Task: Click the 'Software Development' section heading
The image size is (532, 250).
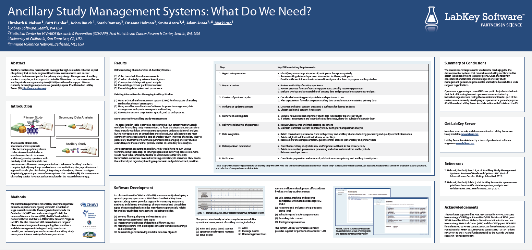Action: pyautogui.click(x=133, y=188)
